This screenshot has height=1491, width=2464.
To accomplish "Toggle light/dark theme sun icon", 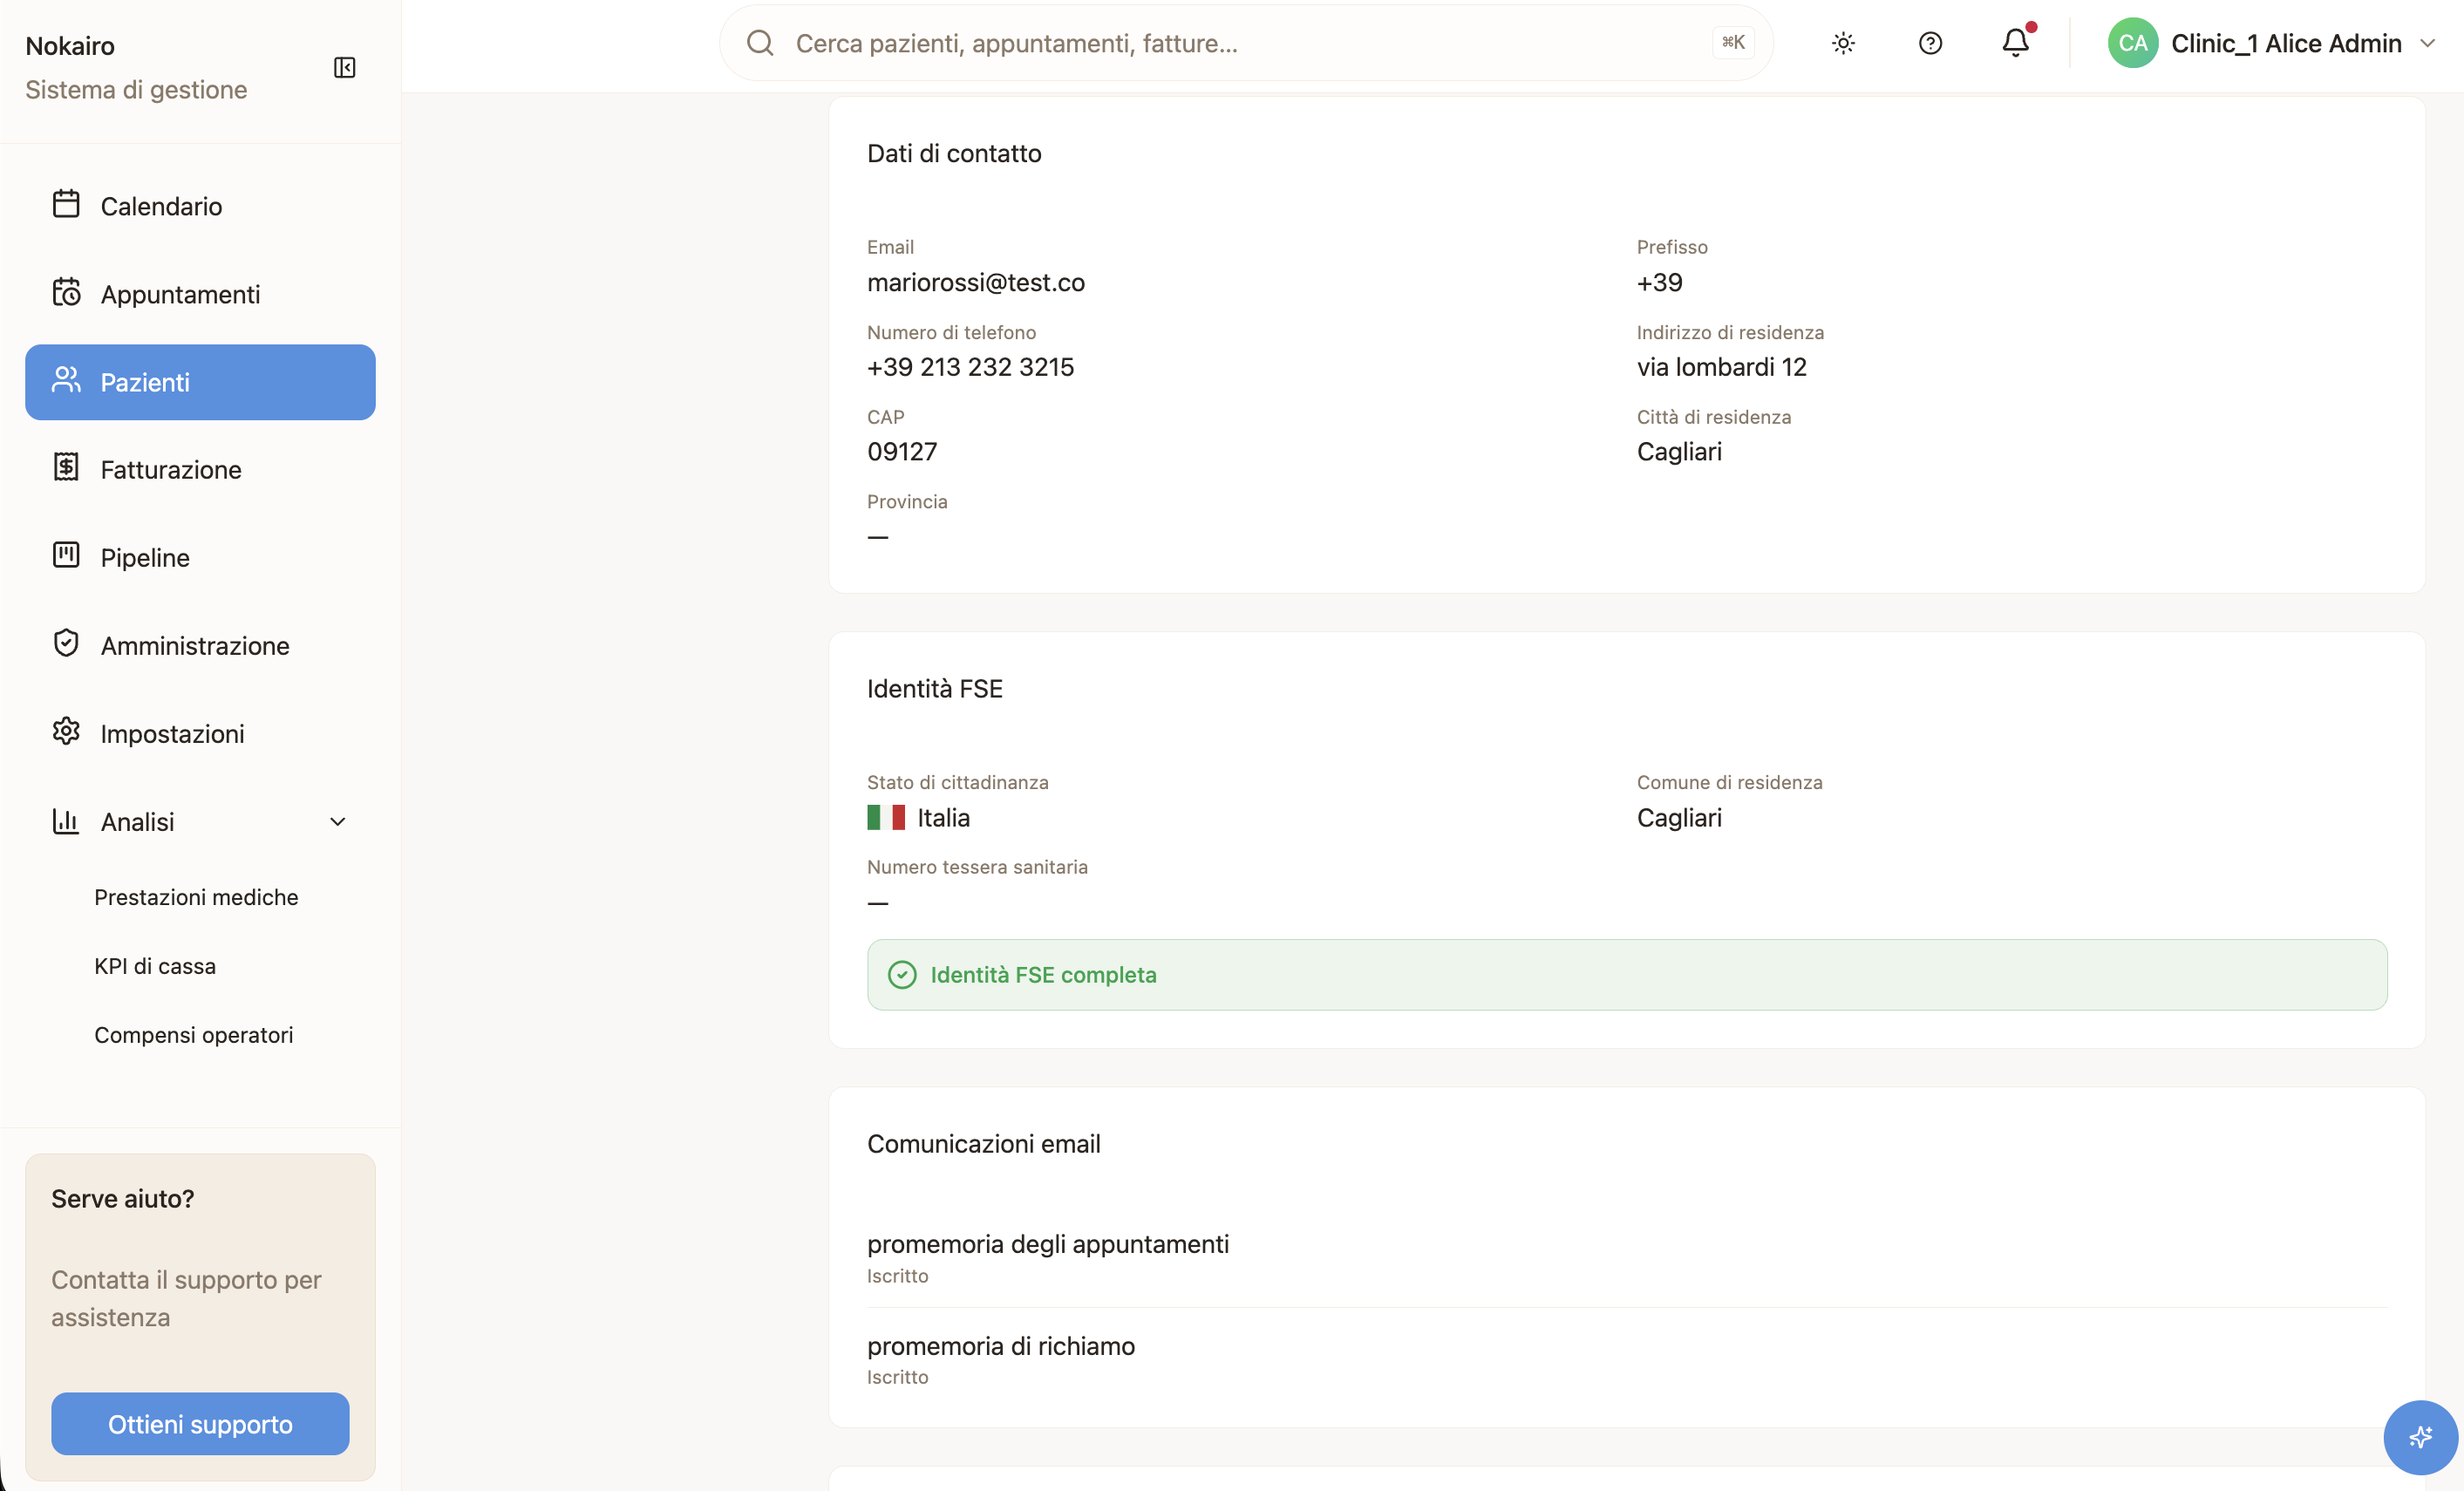I will pyautogui.click(x=1843, y=43).
